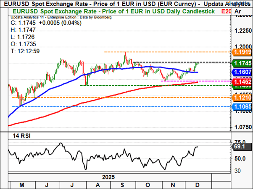The image size is (253, 189).
Task: Click the blue 1.1607 moving average label
Action: 241,72
